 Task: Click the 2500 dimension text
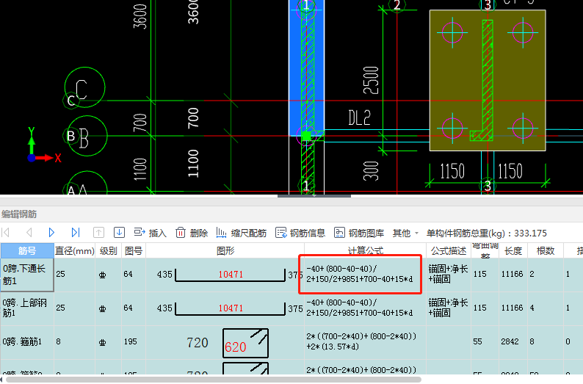coord(371,80)
